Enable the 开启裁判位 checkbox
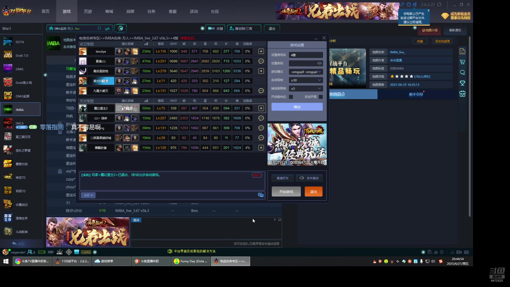The width and height of the screenshot is (510, 287). [291, 97]
